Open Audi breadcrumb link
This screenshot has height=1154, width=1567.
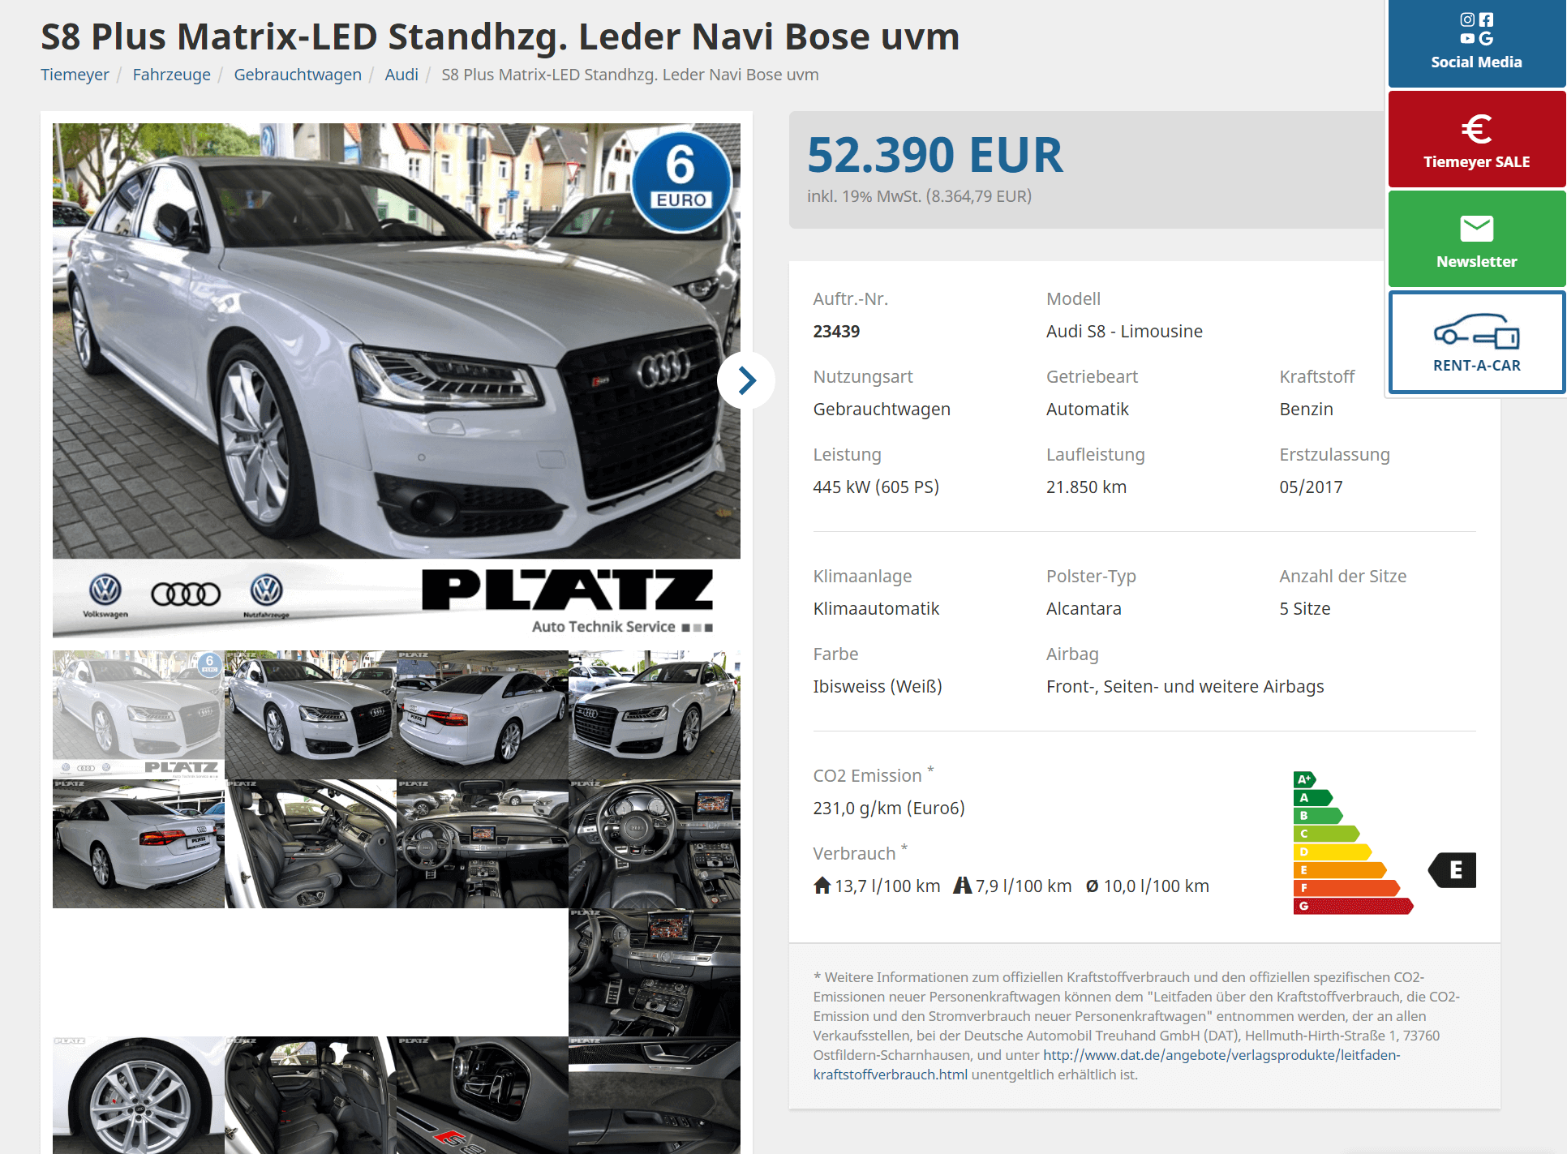(x=401, y=75)
